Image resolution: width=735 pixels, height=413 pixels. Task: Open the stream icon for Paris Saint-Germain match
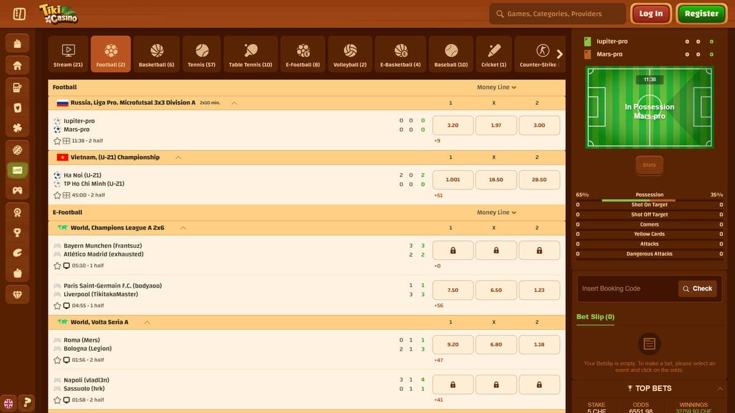(x=67, y=305)
